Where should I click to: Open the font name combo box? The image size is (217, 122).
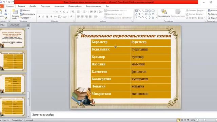click(46, 12)
